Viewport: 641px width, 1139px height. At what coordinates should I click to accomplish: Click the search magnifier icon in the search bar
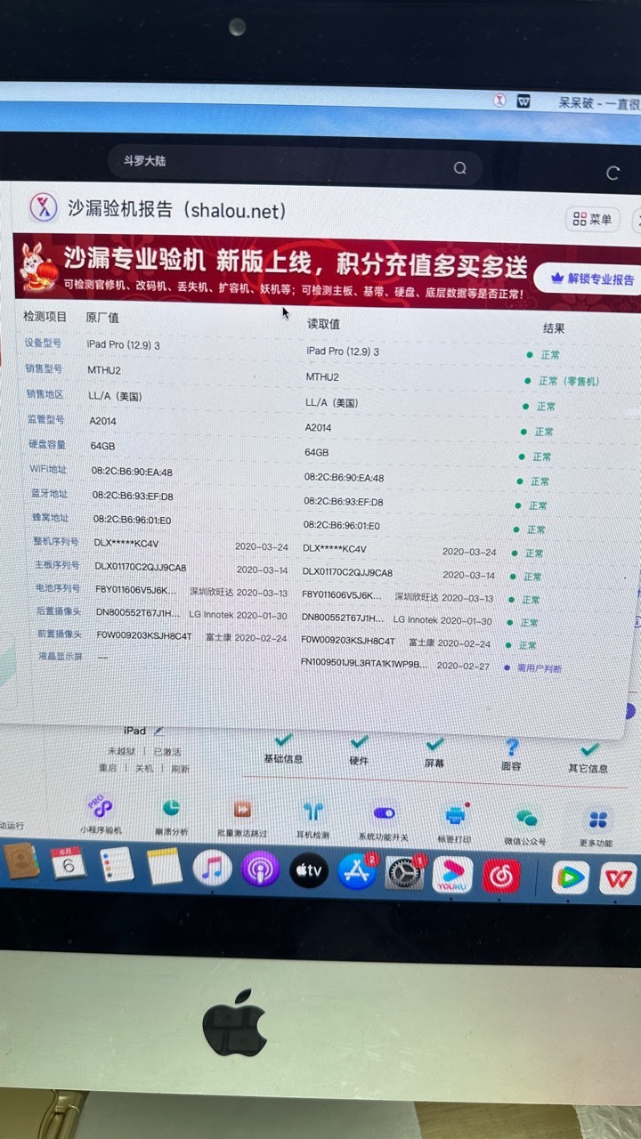click(459, 168)
